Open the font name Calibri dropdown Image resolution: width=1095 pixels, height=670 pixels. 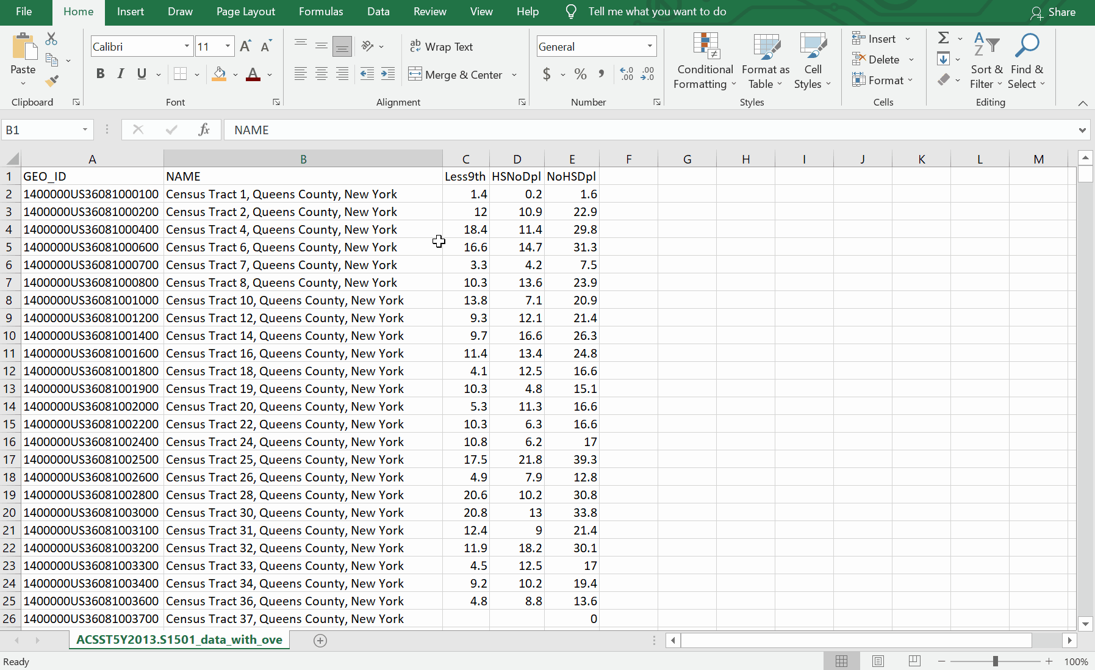(187, 46)
